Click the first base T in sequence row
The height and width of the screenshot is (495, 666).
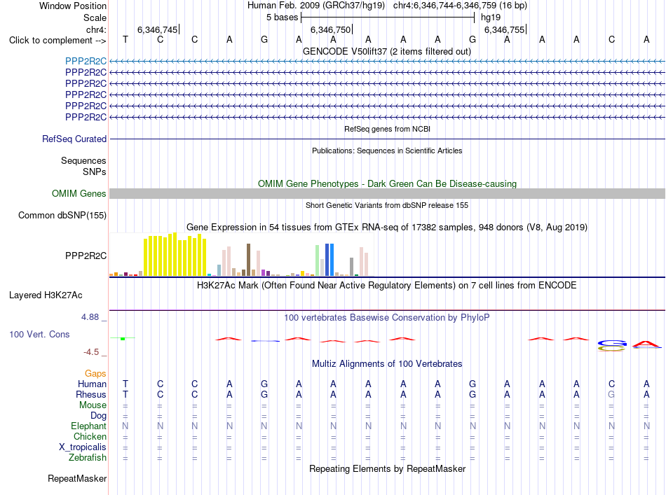(x=125, y=39)
